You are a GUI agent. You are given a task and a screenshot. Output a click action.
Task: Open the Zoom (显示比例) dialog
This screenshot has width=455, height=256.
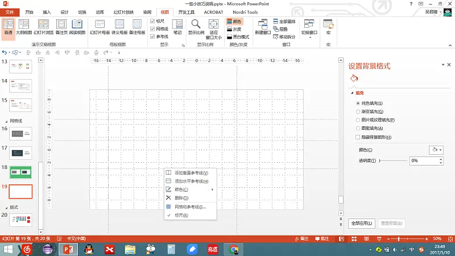tap(196, 27)
